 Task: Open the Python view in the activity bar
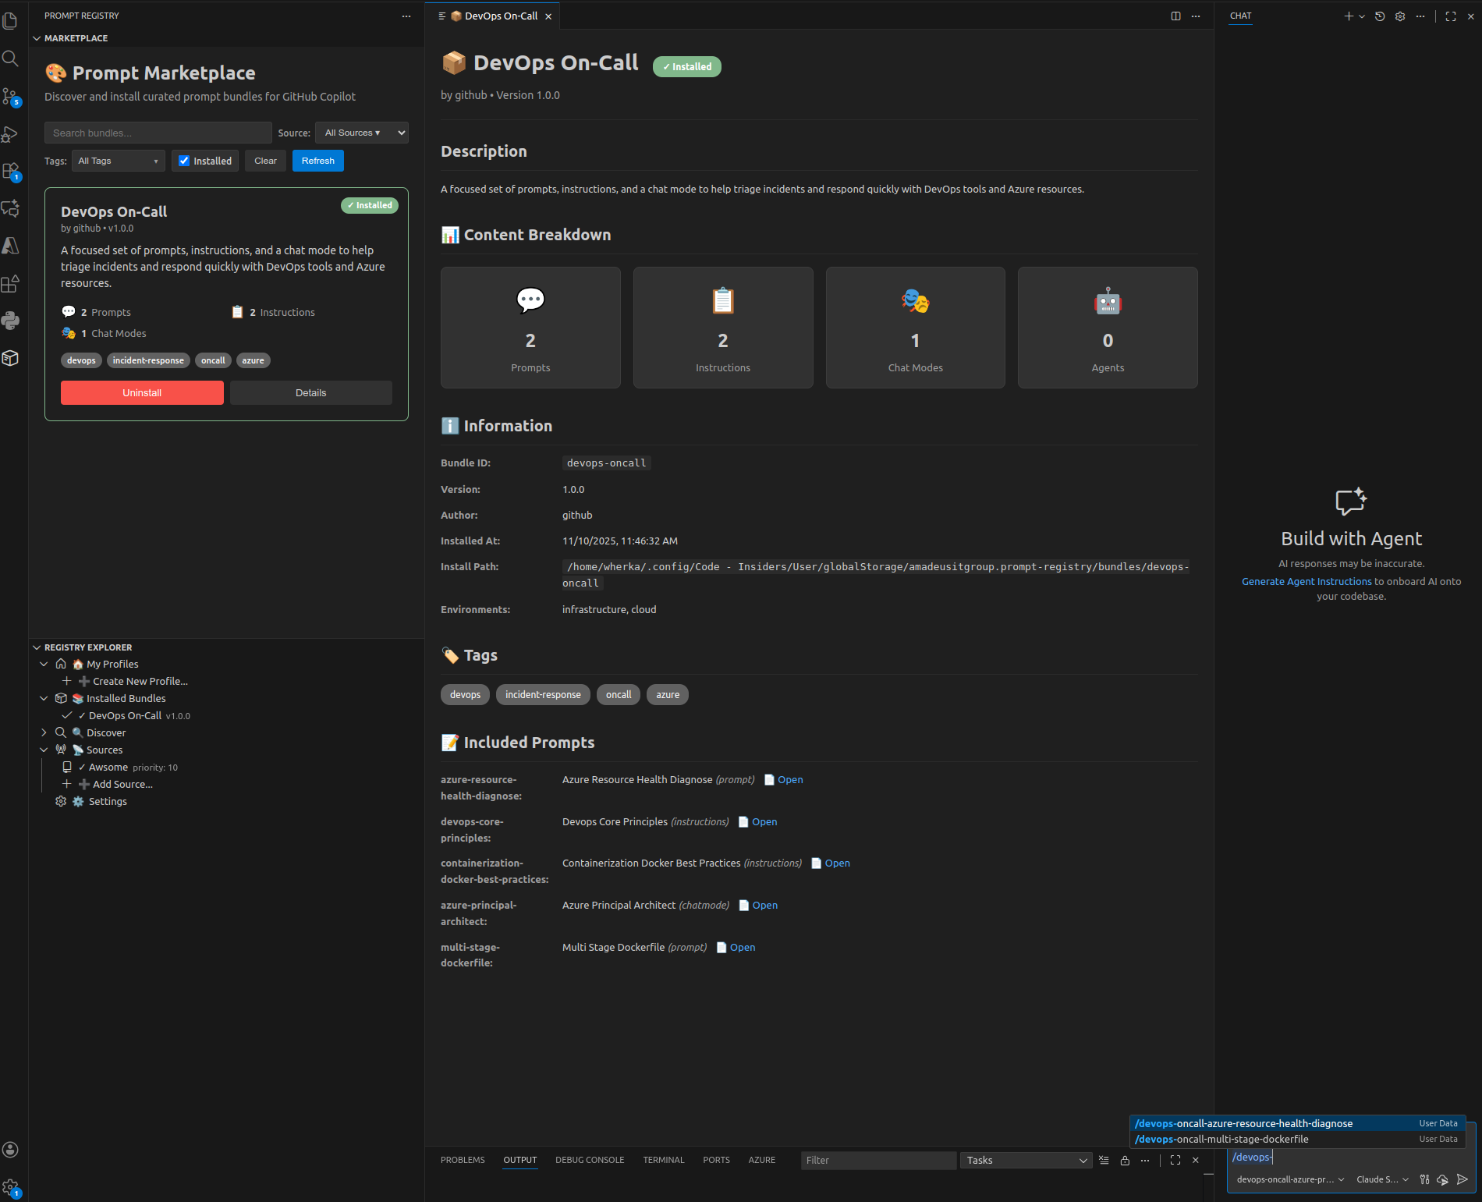10,321
